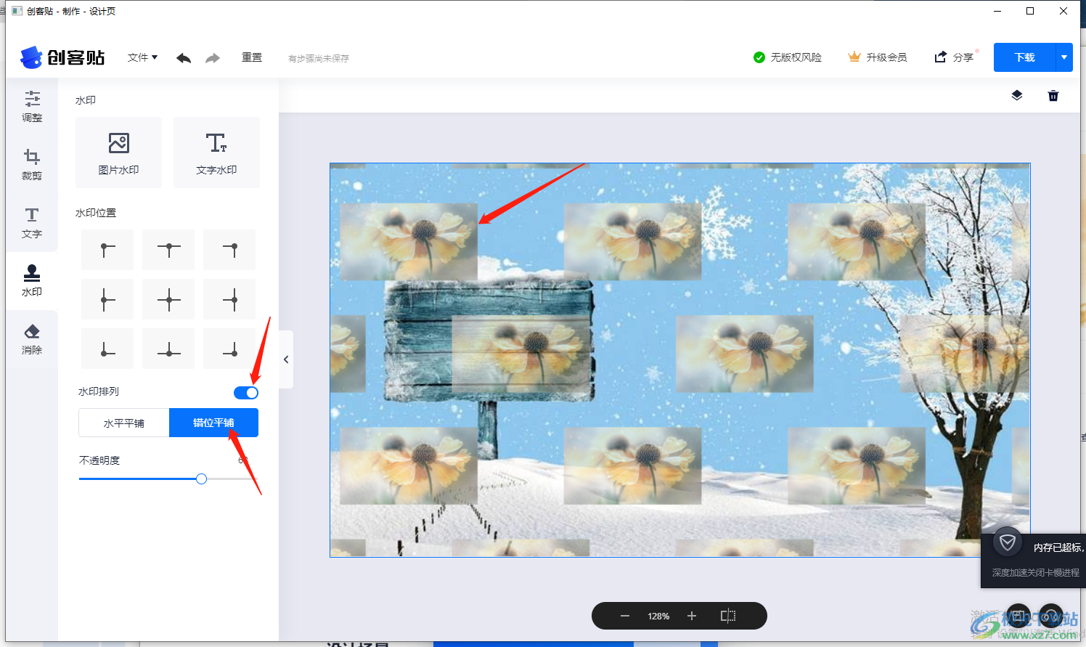1086x647 pixels.
Task: Collapse the left panel with chevron
Action: coord(286,359)
